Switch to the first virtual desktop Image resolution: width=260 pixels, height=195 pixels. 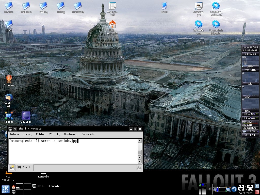19,186
